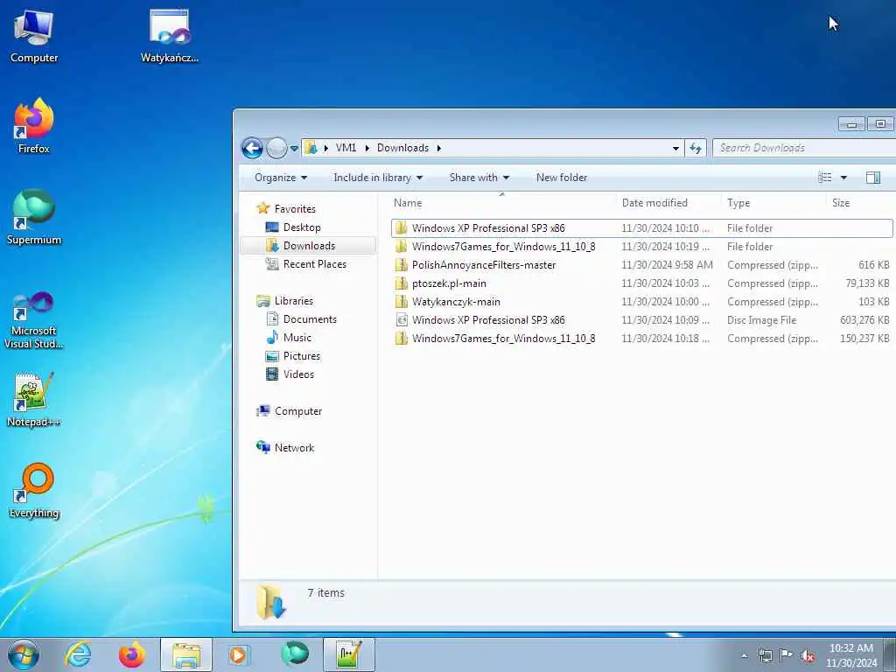
Task: Open the address bar previous locations dropdown
Action: 675,149
